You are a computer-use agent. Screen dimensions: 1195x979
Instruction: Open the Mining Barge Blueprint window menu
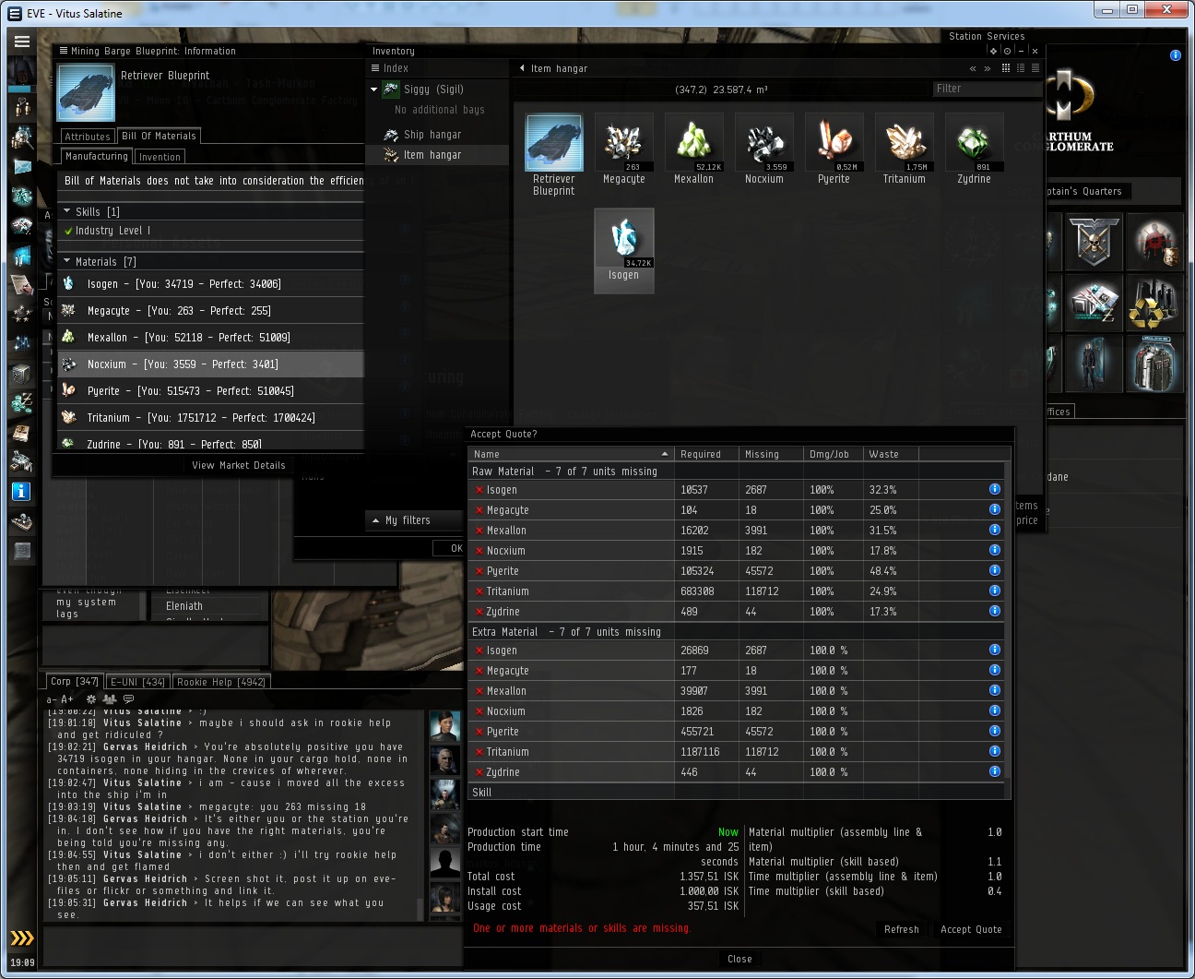(x=63, y=51)
